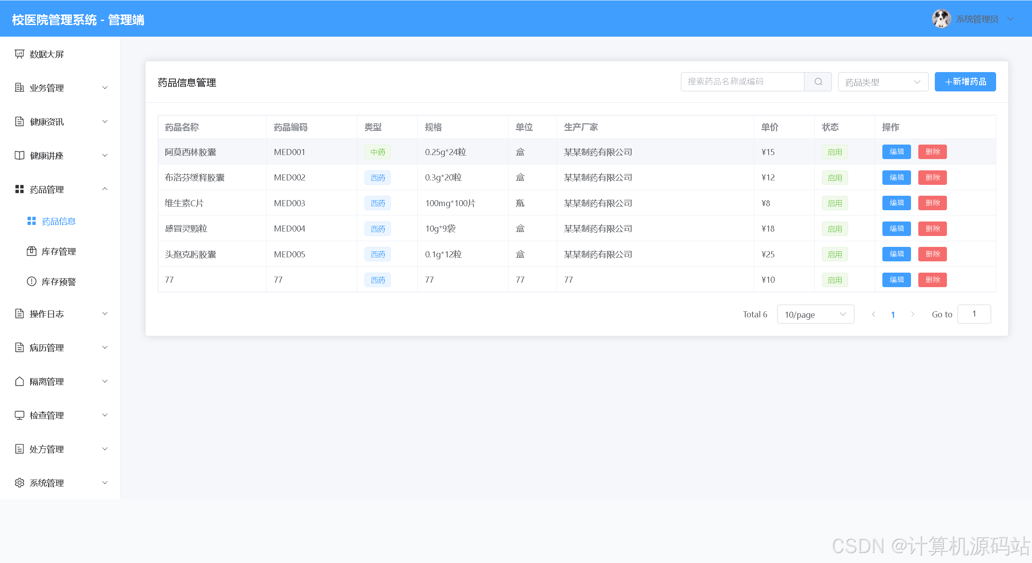Open the 系统管理员 user dropdown arrow
This screenshot has width=1032, height=563.
(1010, 19)
